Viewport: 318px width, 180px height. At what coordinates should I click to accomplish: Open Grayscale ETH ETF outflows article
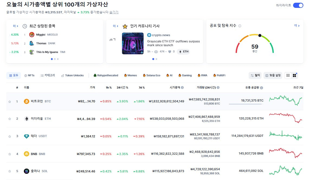click(174, 43)
